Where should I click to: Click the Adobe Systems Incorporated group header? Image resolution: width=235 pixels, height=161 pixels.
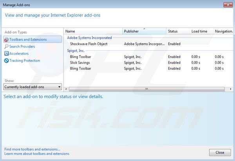89,38
